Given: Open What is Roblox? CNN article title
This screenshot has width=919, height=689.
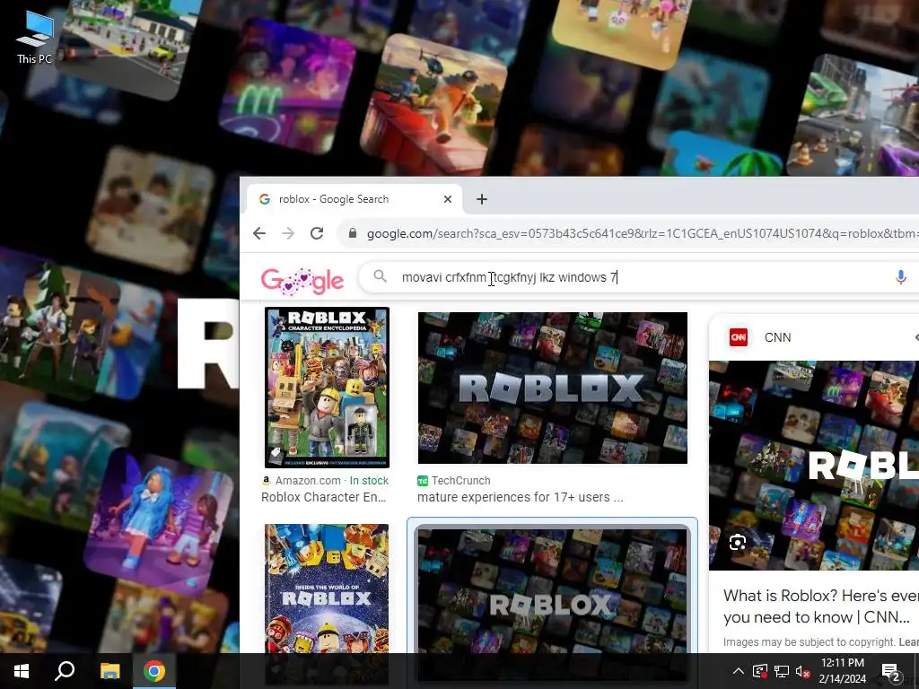Looking at the screenshot, I should (x=820, y=606).
